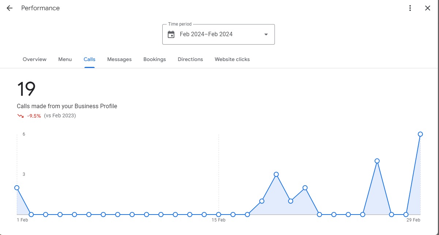The width and height of the screenshot is (439, 235).
Task: Click the 29 Feb peak data point
Action: (420, 134)
